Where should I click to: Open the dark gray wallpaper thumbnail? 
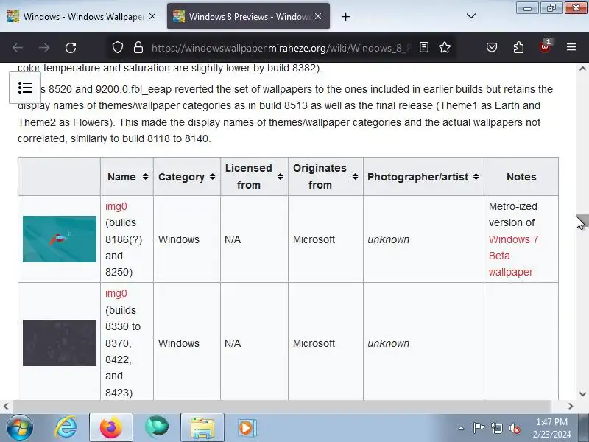pos(60,343)
